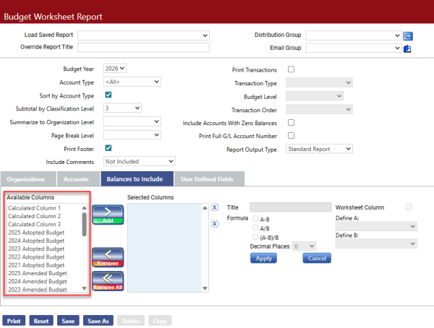Click the Save As button
The image size is (434, 328).
point(98,320)
